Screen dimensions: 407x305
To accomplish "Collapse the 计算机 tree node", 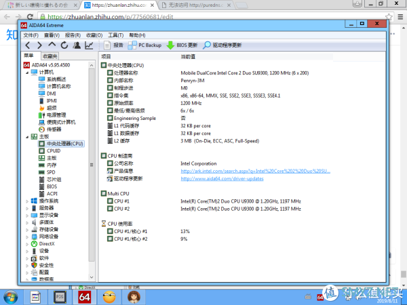I will point(27,73).
